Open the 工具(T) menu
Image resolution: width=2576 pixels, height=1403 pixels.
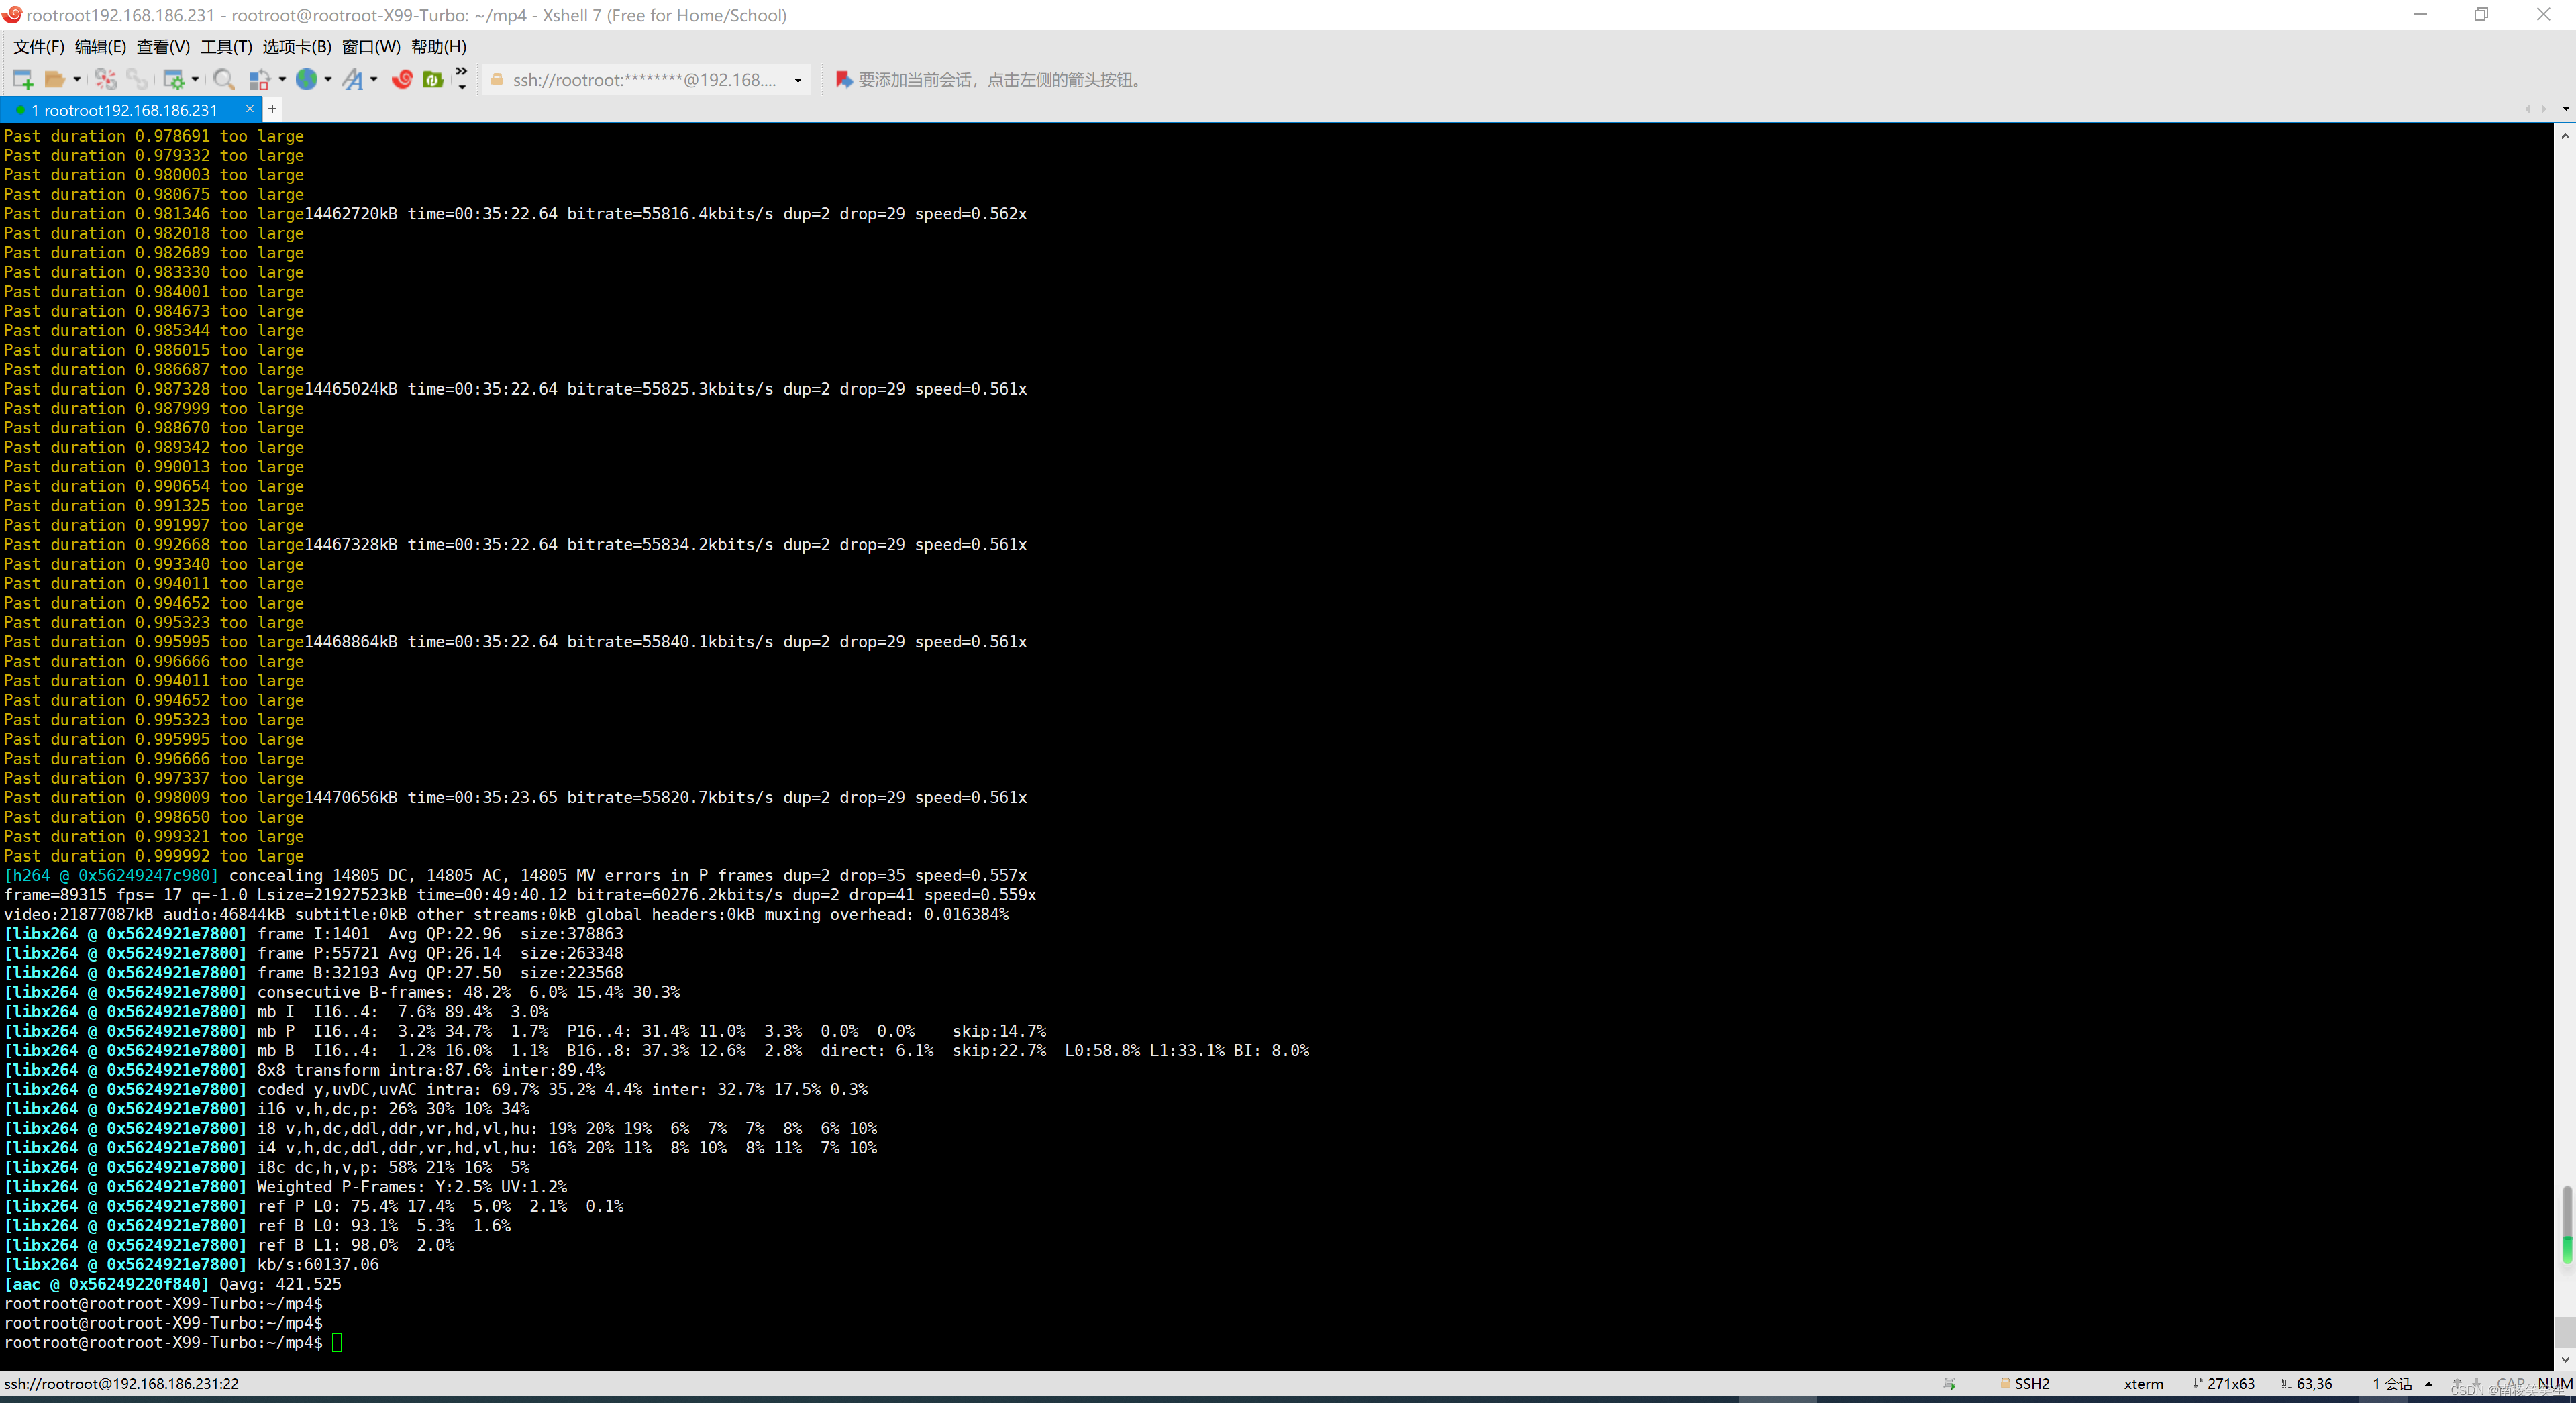(x=226, y=47)
